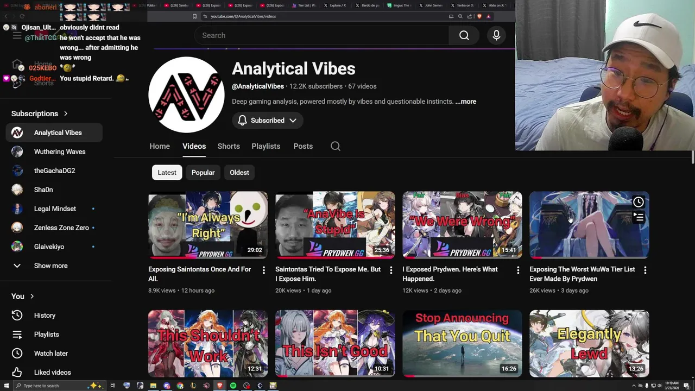Click the bookmark icon in address bar
695x391 pixels.
194,16
